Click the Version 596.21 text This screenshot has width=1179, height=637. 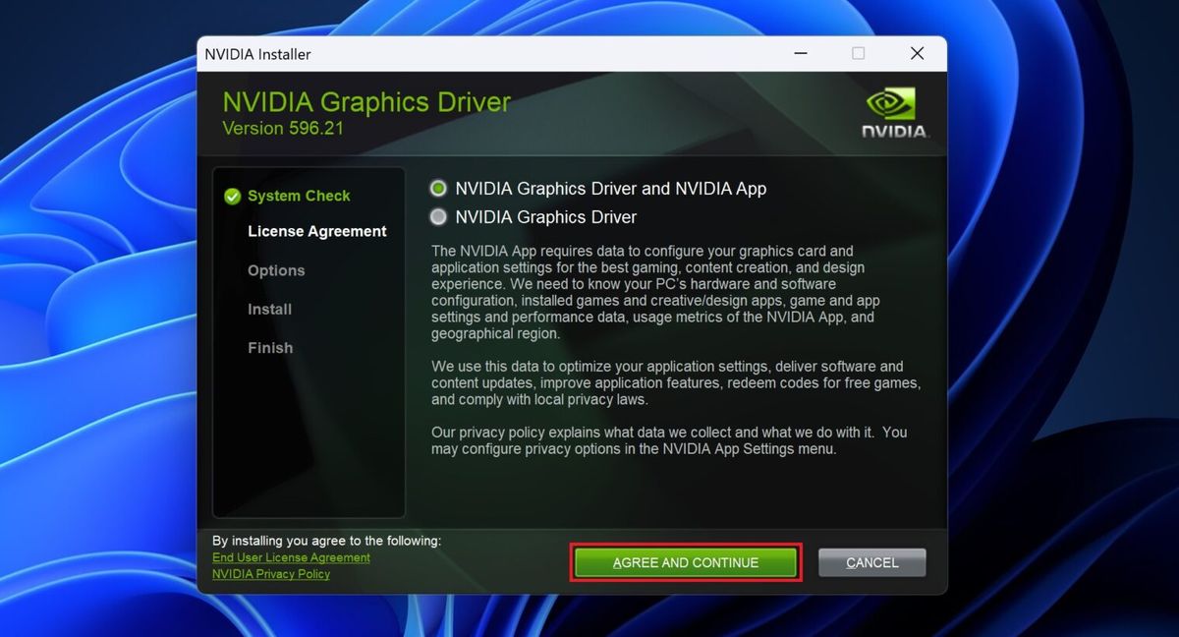283,128
